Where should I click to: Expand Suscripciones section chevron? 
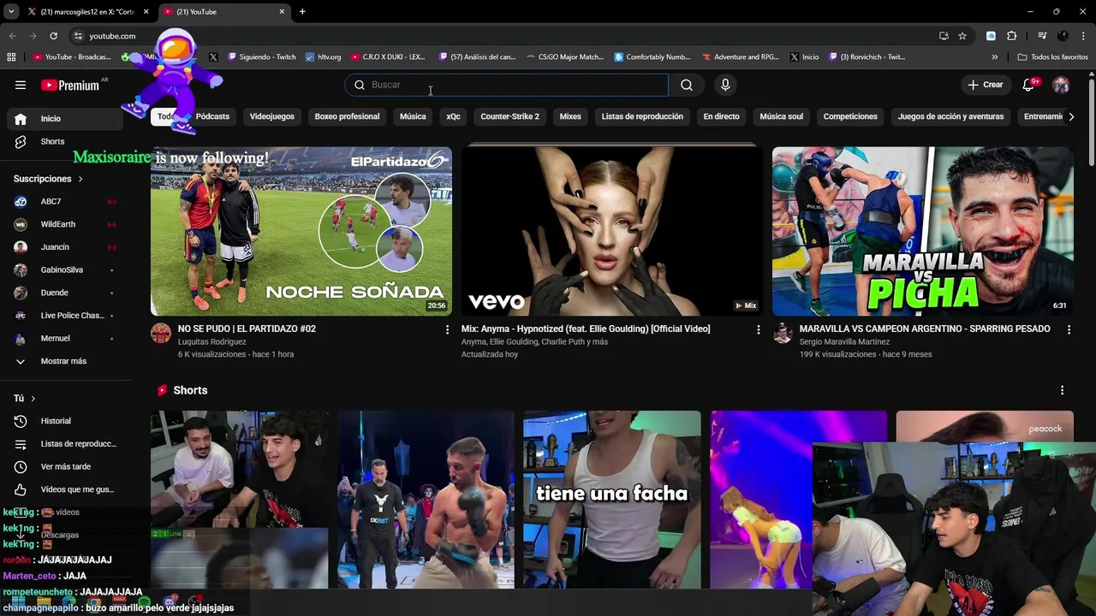coord(80,179)
